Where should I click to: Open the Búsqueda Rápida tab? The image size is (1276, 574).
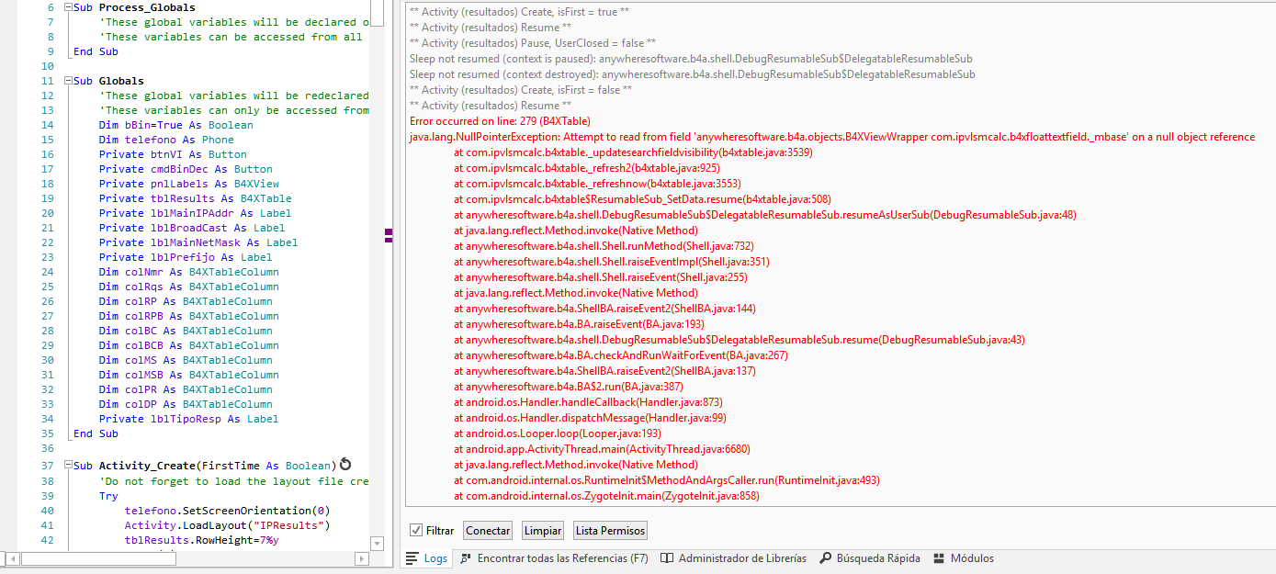[x=871, y=558]
